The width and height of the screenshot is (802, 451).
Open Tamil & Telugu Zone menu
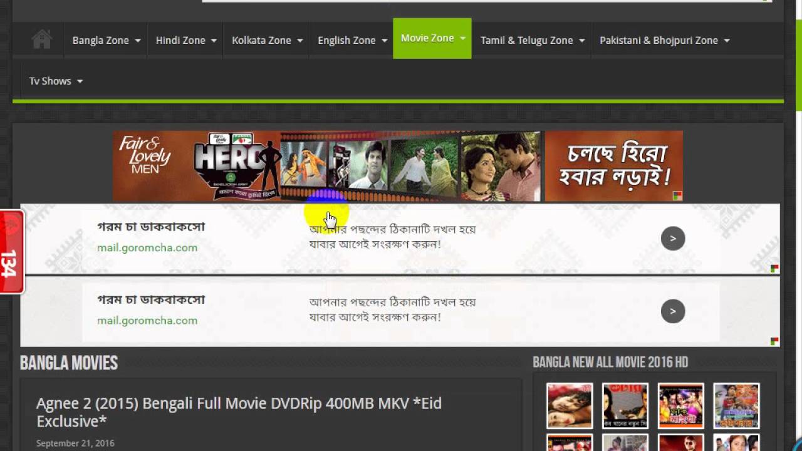[532, 40]
